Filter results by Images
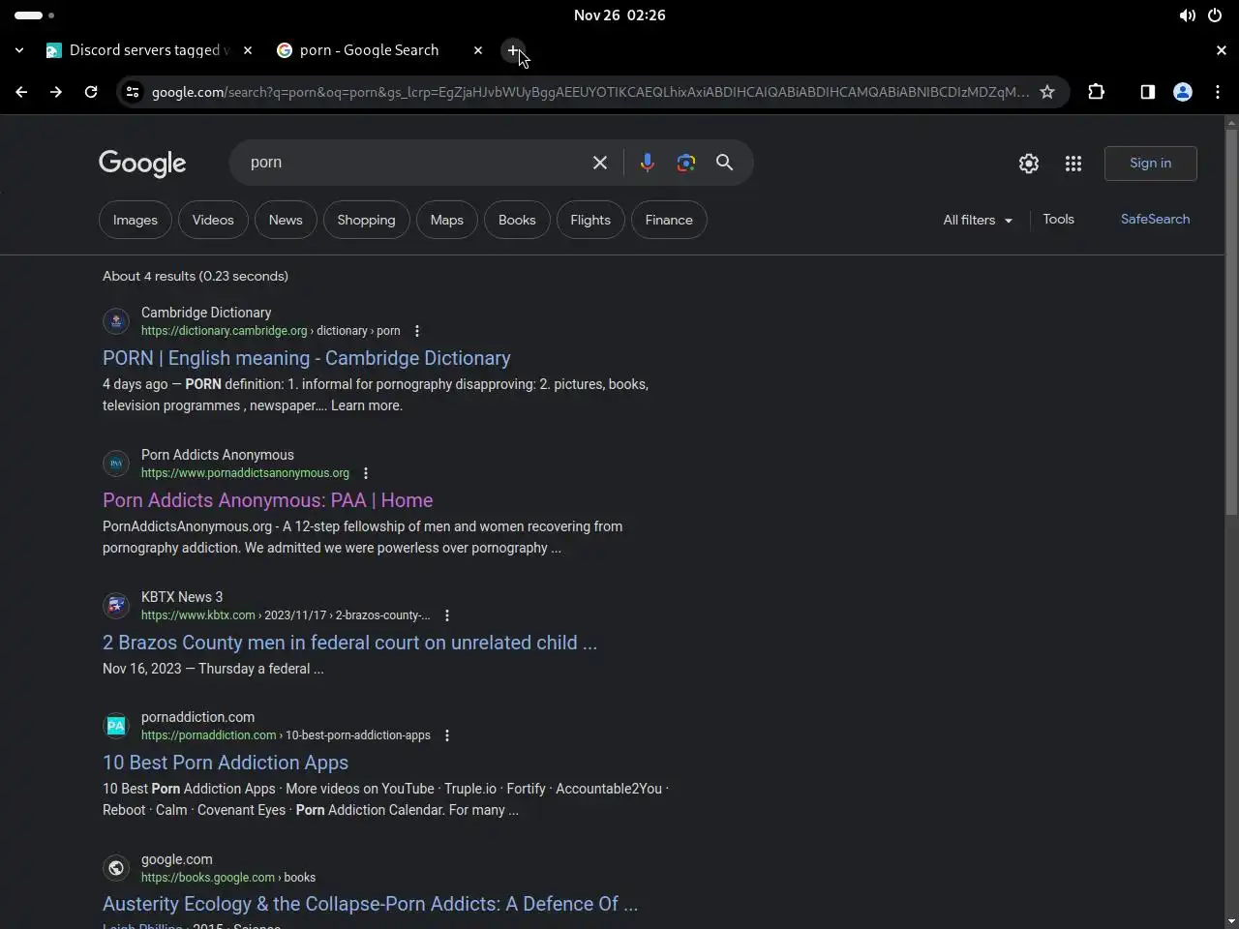Image resolution: width=1239 pixels, height=929 pixels. click(136, 220)
